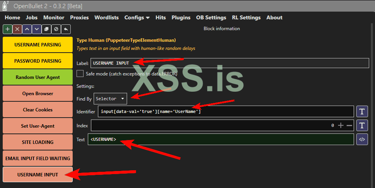Open RL Settings

(246, 18)
